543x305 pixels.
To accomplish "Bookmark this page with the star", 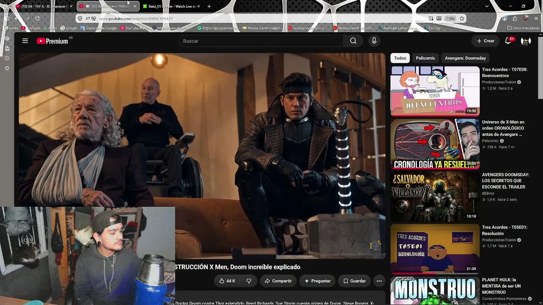I will [x=462, y=18].
